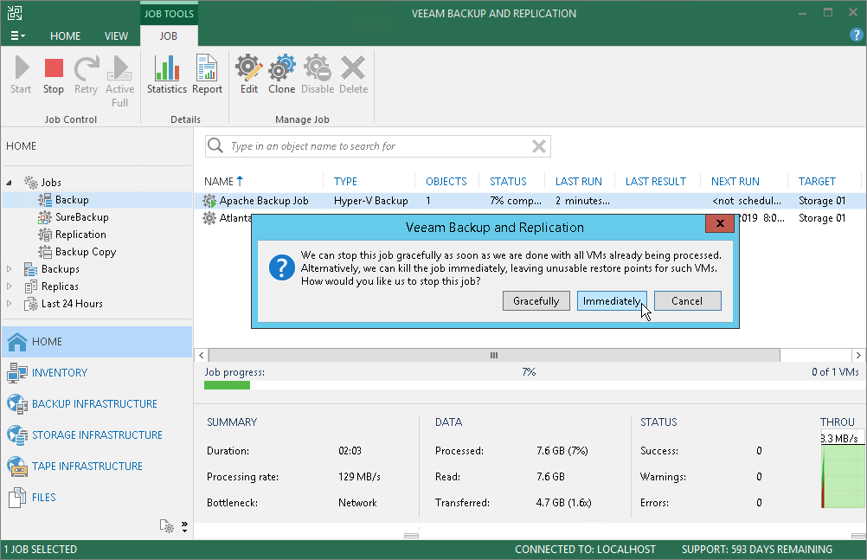The height and width of the screenshot is (560, 867).
Task: Delete the selected job
Action: click(x=353, y=74)
